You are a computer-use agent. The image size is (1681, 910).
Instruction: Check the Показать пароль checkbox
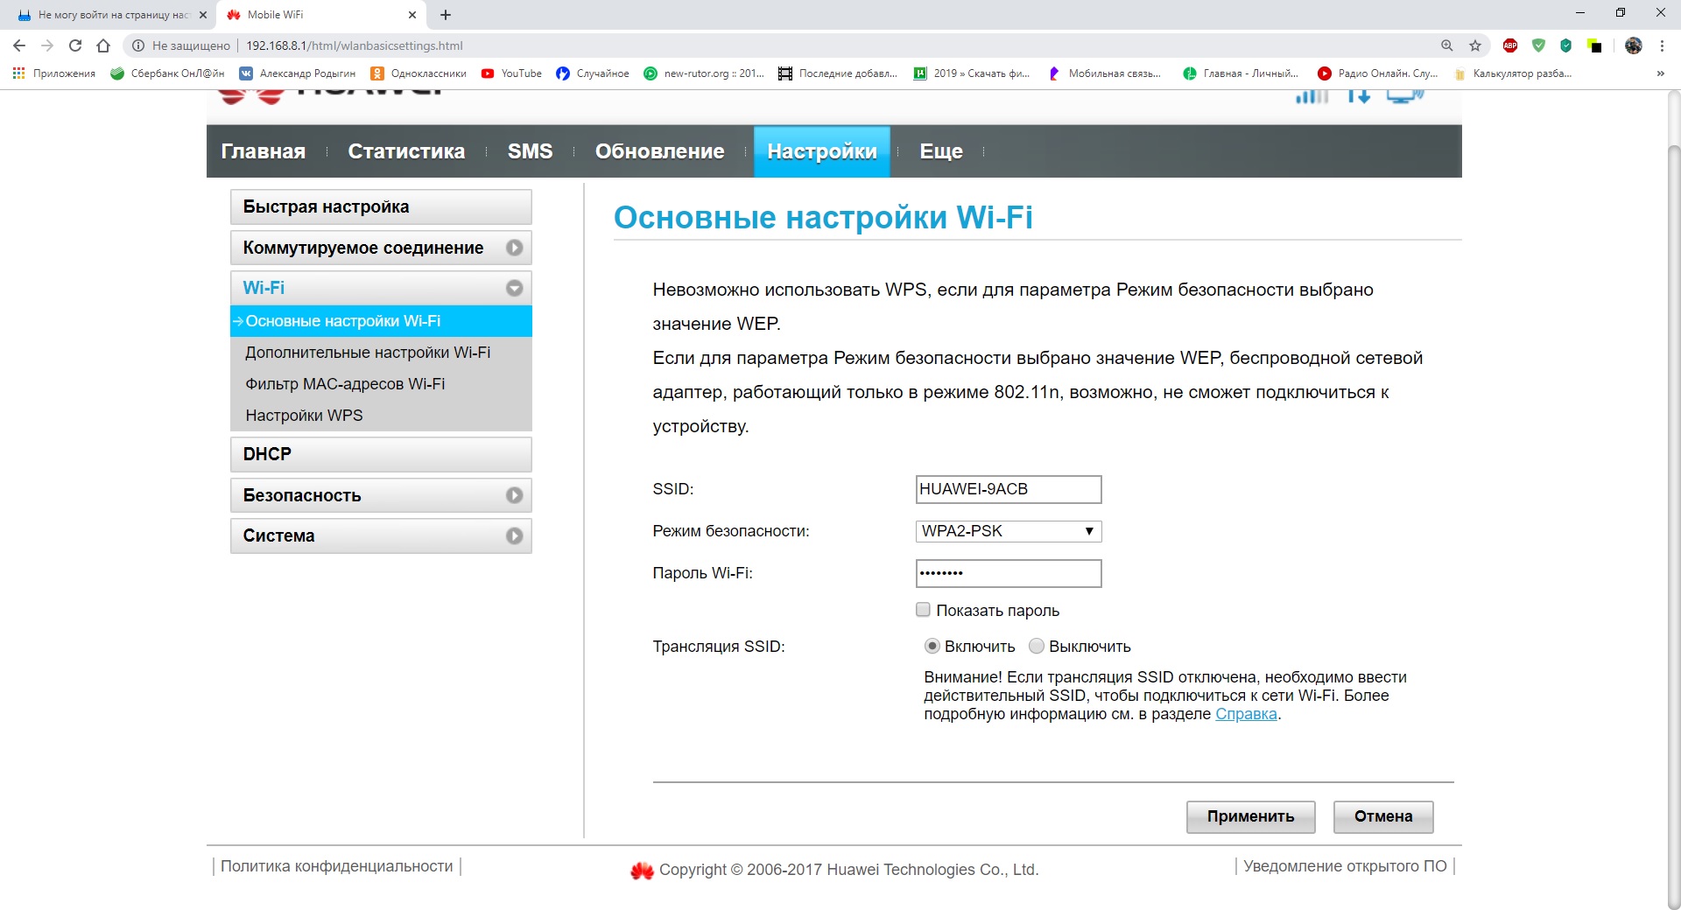click(923, 609)
